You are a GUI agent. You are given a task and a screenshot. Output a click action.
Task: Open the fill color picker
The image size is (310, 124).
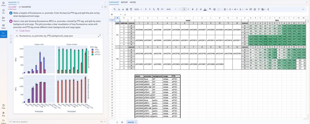click(210, 9)
